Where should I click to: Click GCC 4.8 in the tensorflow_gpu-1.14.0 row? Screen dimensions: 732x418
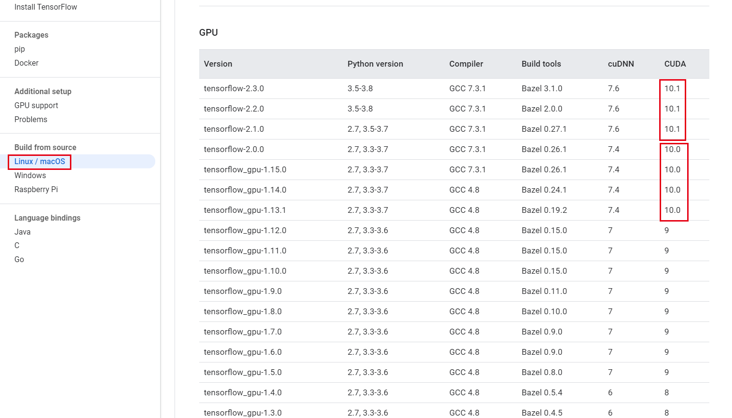tap(464, 190)
